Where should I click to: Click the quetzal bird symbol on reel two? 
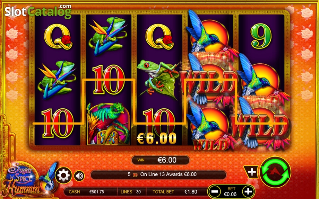(x=109, y=124)
